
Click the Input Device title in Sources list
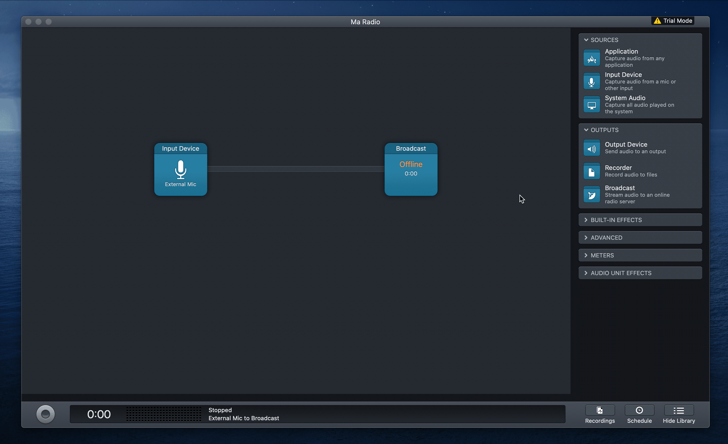tap(623, 75)
